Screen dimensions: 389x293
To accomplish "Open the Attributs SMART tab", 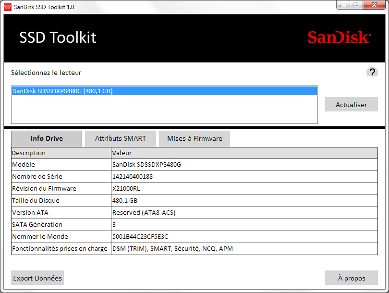I will pyautogui.click(x=121, y=138).
